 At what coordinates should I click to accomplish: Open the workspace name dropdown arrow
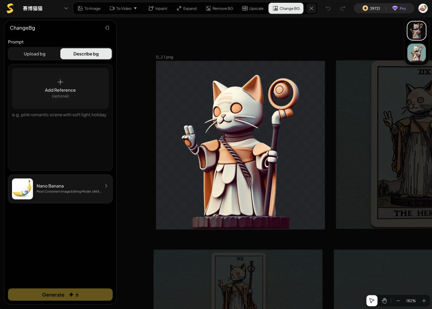[x=66, y=8]
